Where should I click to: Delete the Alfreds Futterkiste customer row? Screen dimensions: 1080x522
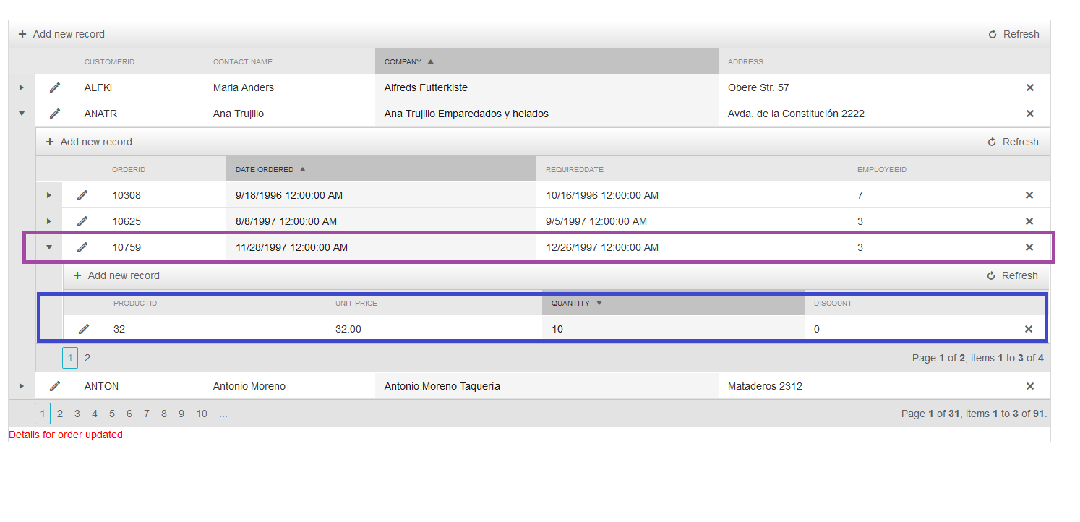pyautogui.click(x=1030, y=87)
